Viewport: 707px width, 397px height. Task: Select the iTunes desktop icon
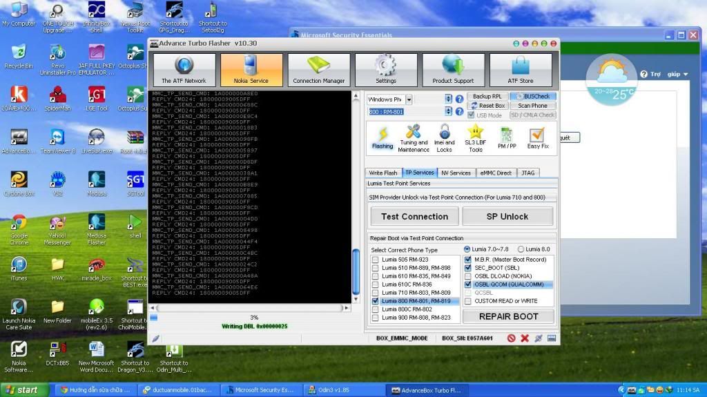point(19,269)
